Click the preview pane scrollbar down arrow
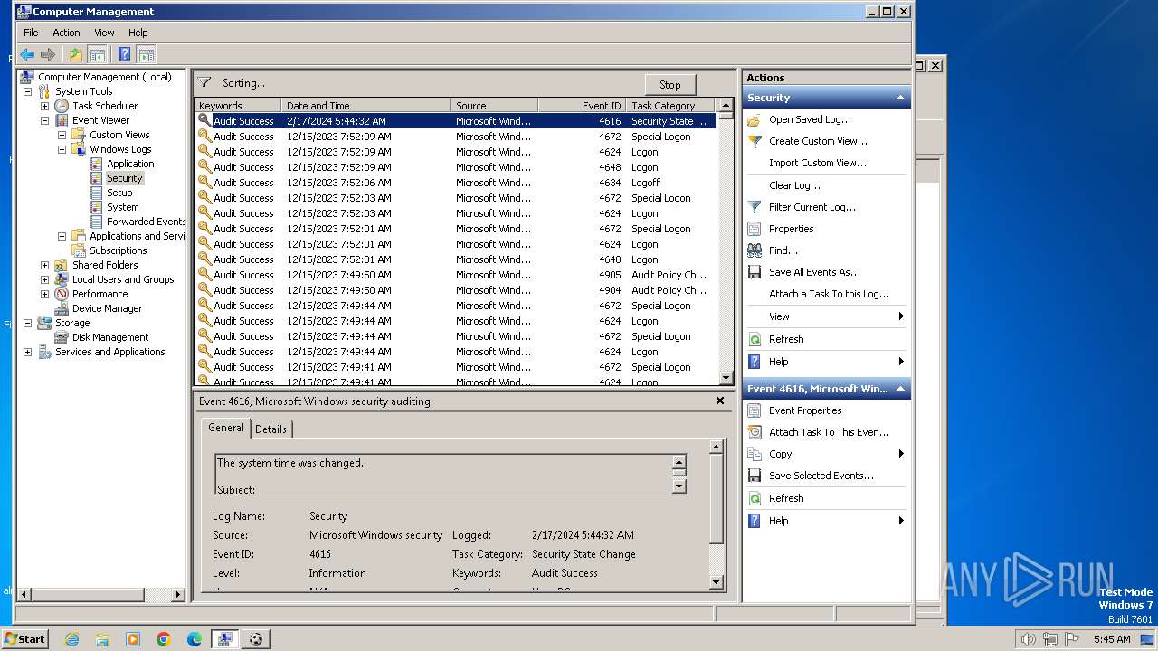 click(x=717, y=582)
